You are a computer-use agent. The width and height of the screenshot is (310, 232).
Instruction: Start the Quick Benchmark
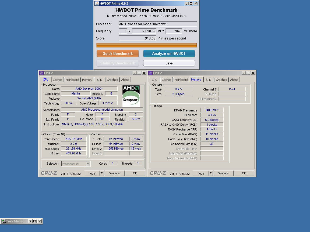118,53
